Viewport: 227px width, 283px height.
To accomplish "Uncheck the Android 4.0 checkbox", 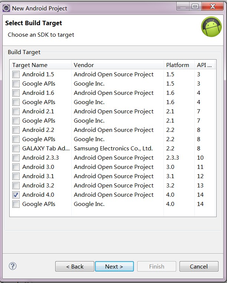I will 16,195.
